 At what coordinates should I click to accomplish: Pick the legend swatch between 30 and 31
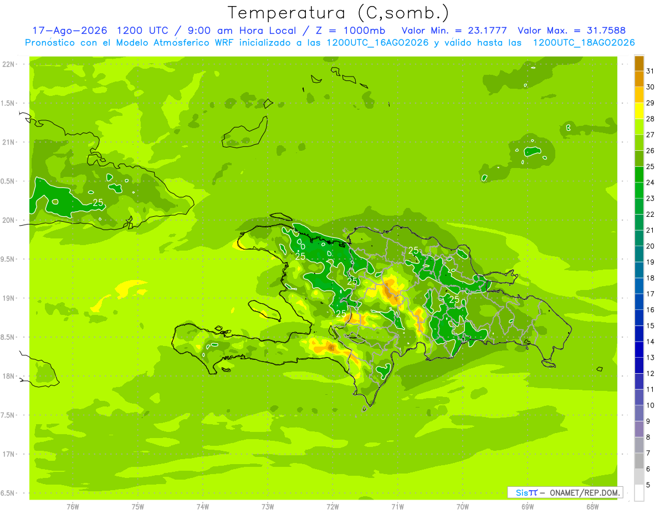pyautogui.click(x=639, y=79)
